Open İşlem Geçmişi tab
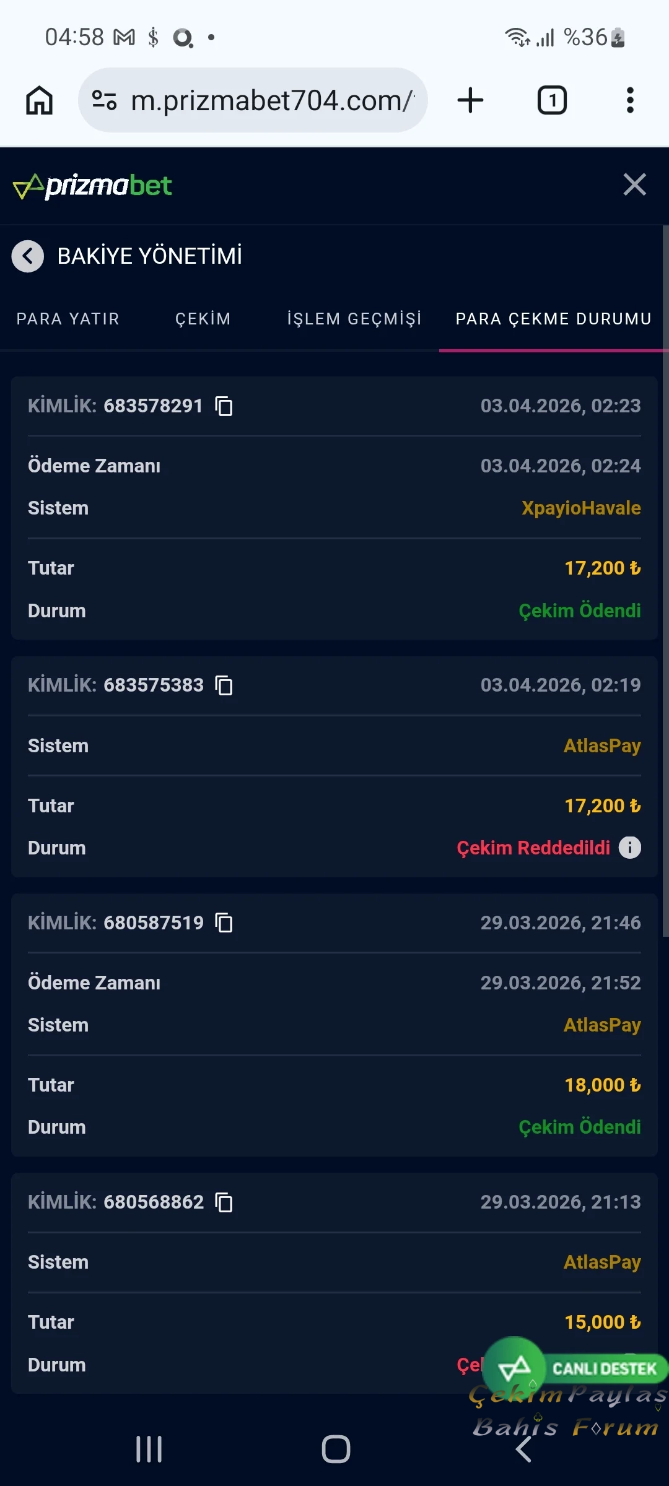This screenshot has width=669, height=1486. (354, 319)
